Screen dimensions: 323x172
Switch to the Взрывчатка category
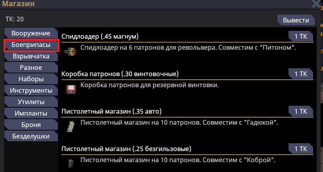pyautogui.click(x=31, y=56)
